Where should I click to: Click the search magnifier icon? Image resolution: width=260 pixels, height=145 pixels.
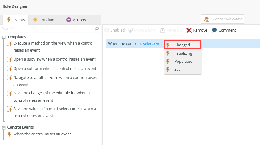coord(97,28)
